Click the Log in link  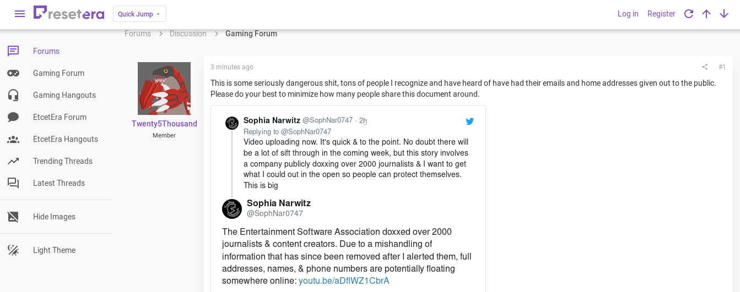[628, 14]
